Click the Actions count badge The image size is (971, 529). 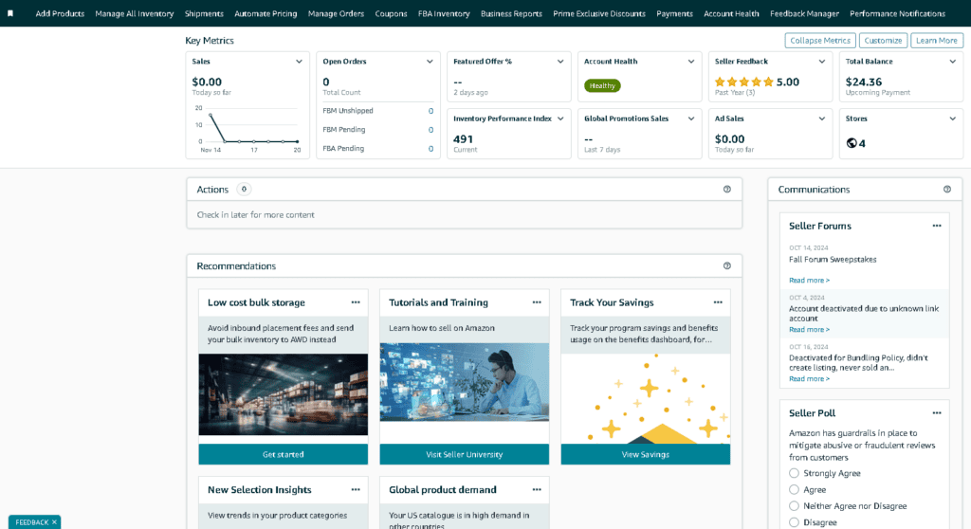[244, 190]
